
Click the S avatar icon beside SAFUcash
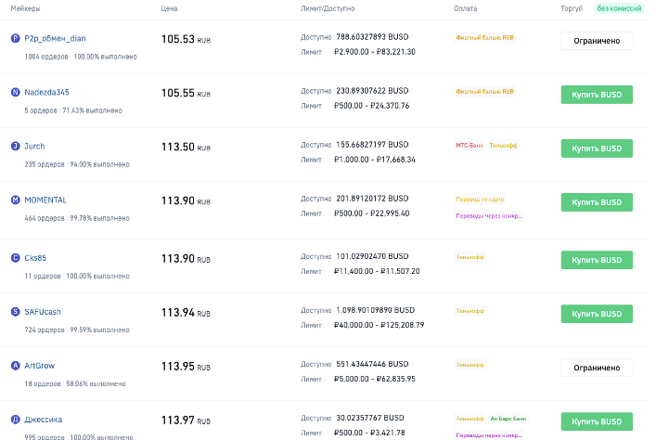(x=15, y=312)
